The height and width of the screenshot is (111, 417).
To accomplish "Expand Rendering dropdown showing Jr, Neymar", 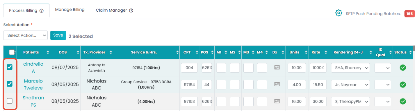I will coord(350,85).
